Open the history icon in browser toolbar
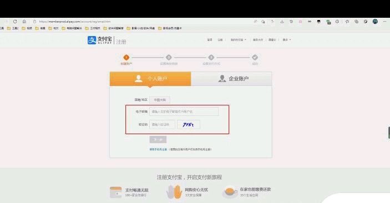 291,22
